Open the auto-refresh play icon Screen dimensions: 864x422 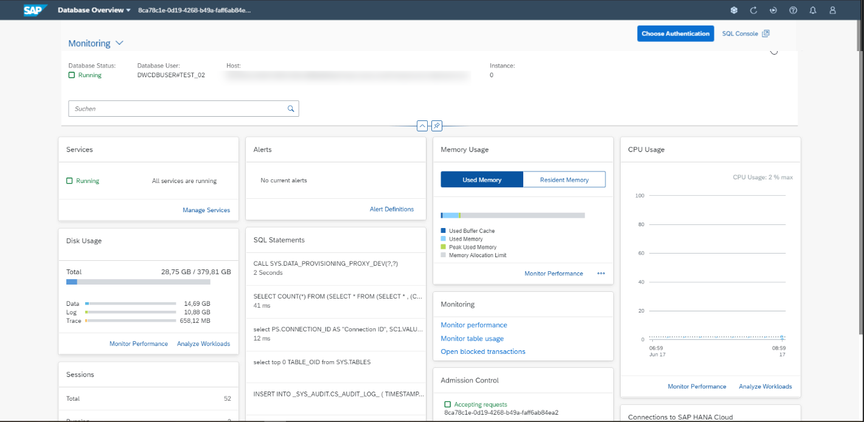(773, 10)
